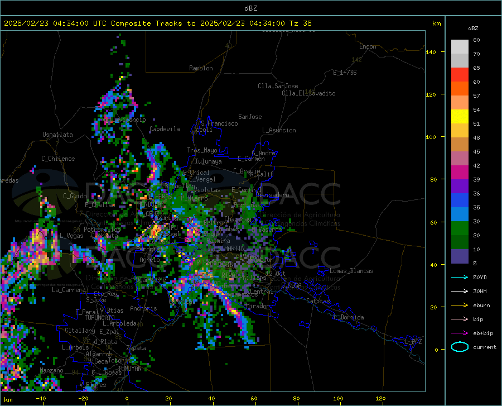
Task: Pick the light gray 70-80 dBZ swatch
Action: pyautogui.click(x=460, y=47)
